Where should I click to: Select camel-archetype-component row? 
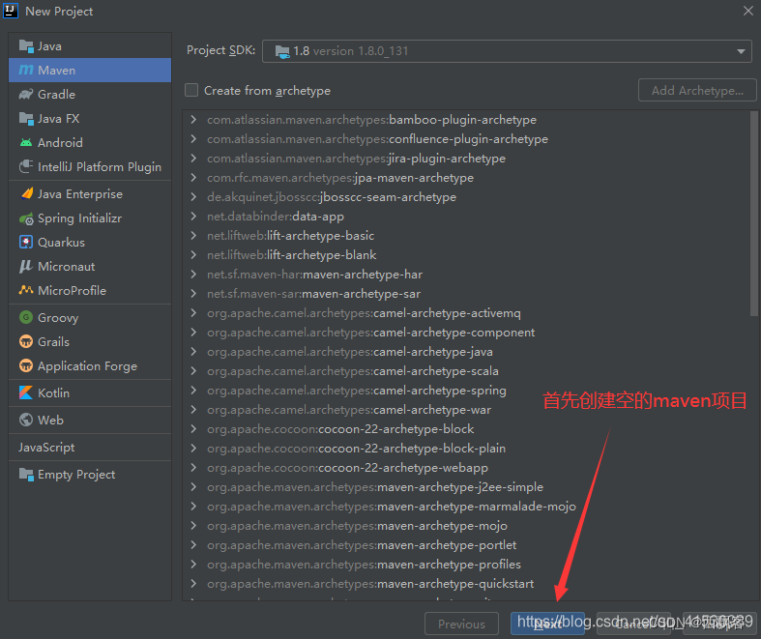(466, 333)
